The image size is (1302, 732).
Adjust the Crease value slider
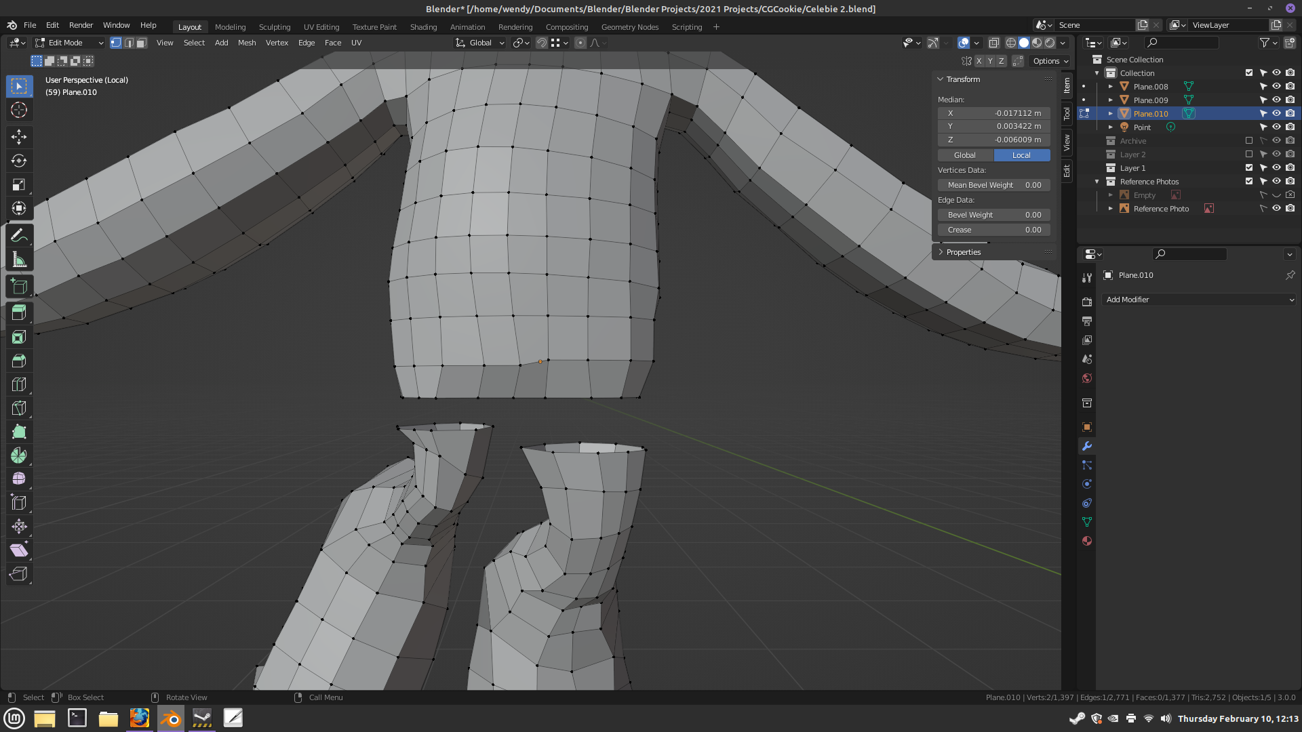click(x=994, y=230)
